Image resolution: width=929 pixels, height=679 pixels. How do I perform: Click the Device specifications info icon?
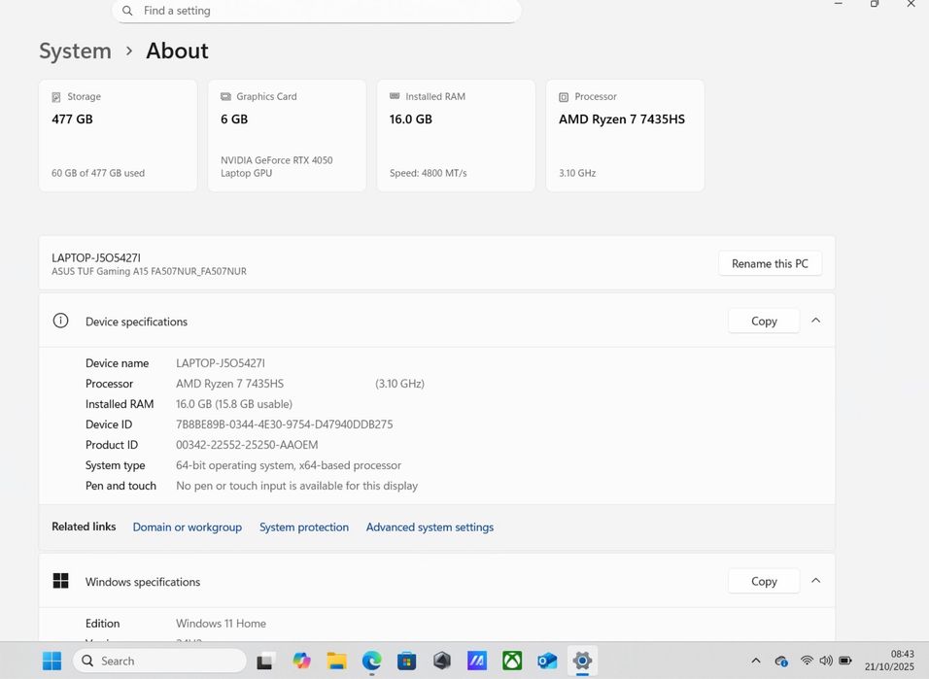[60, 321]
